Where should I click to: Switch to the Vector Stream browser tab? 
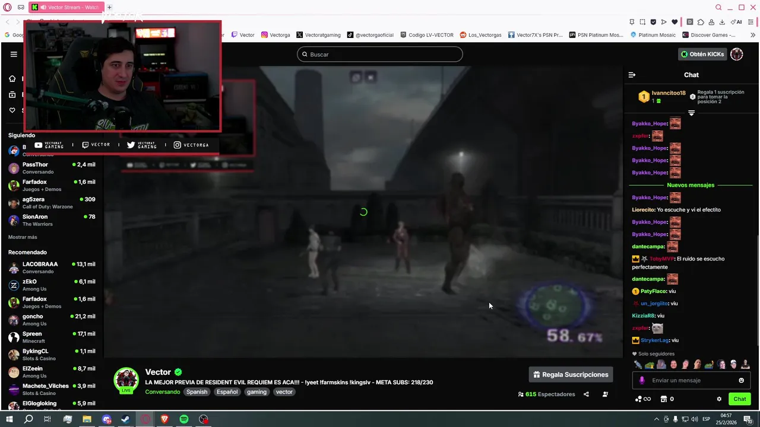point(65,7)
